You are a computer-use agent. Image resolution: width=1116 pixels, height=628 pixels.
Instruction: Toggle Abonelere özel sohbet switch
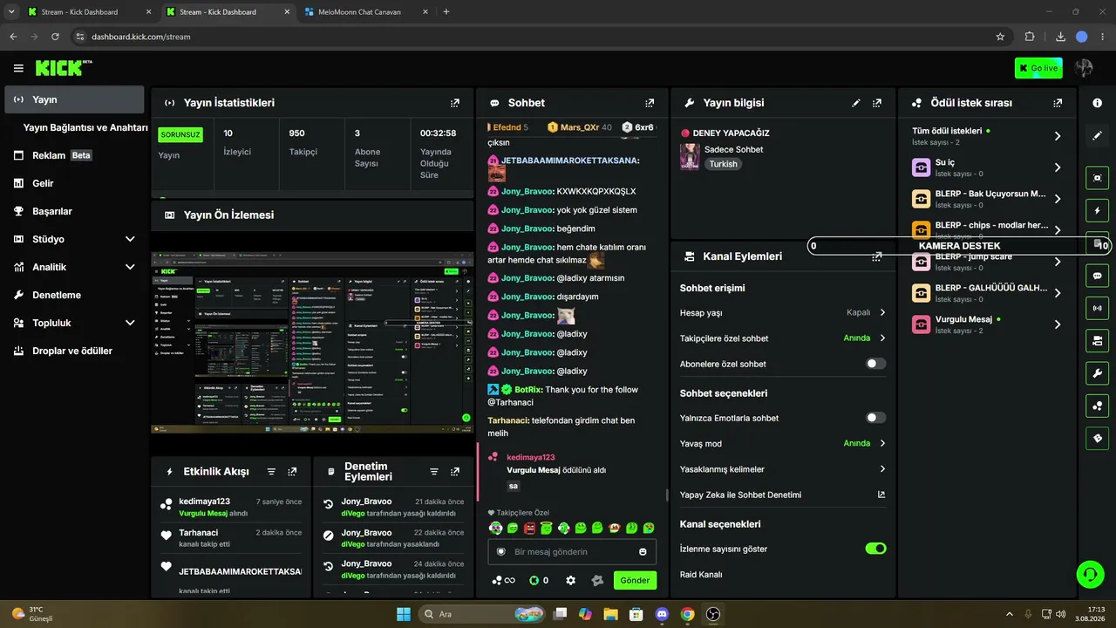[875, 364]
